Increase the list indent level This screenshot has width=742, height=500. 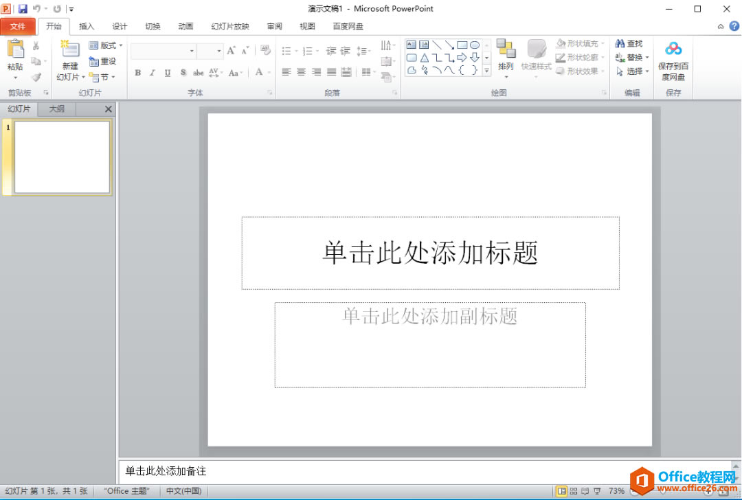[x=346, y=51]
